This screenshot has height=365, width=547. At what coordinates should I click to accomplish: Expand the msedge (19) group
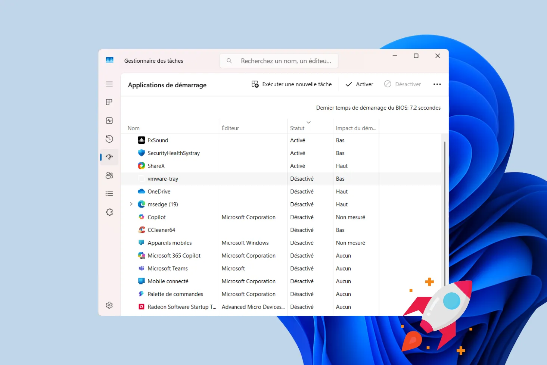(131, 204)
